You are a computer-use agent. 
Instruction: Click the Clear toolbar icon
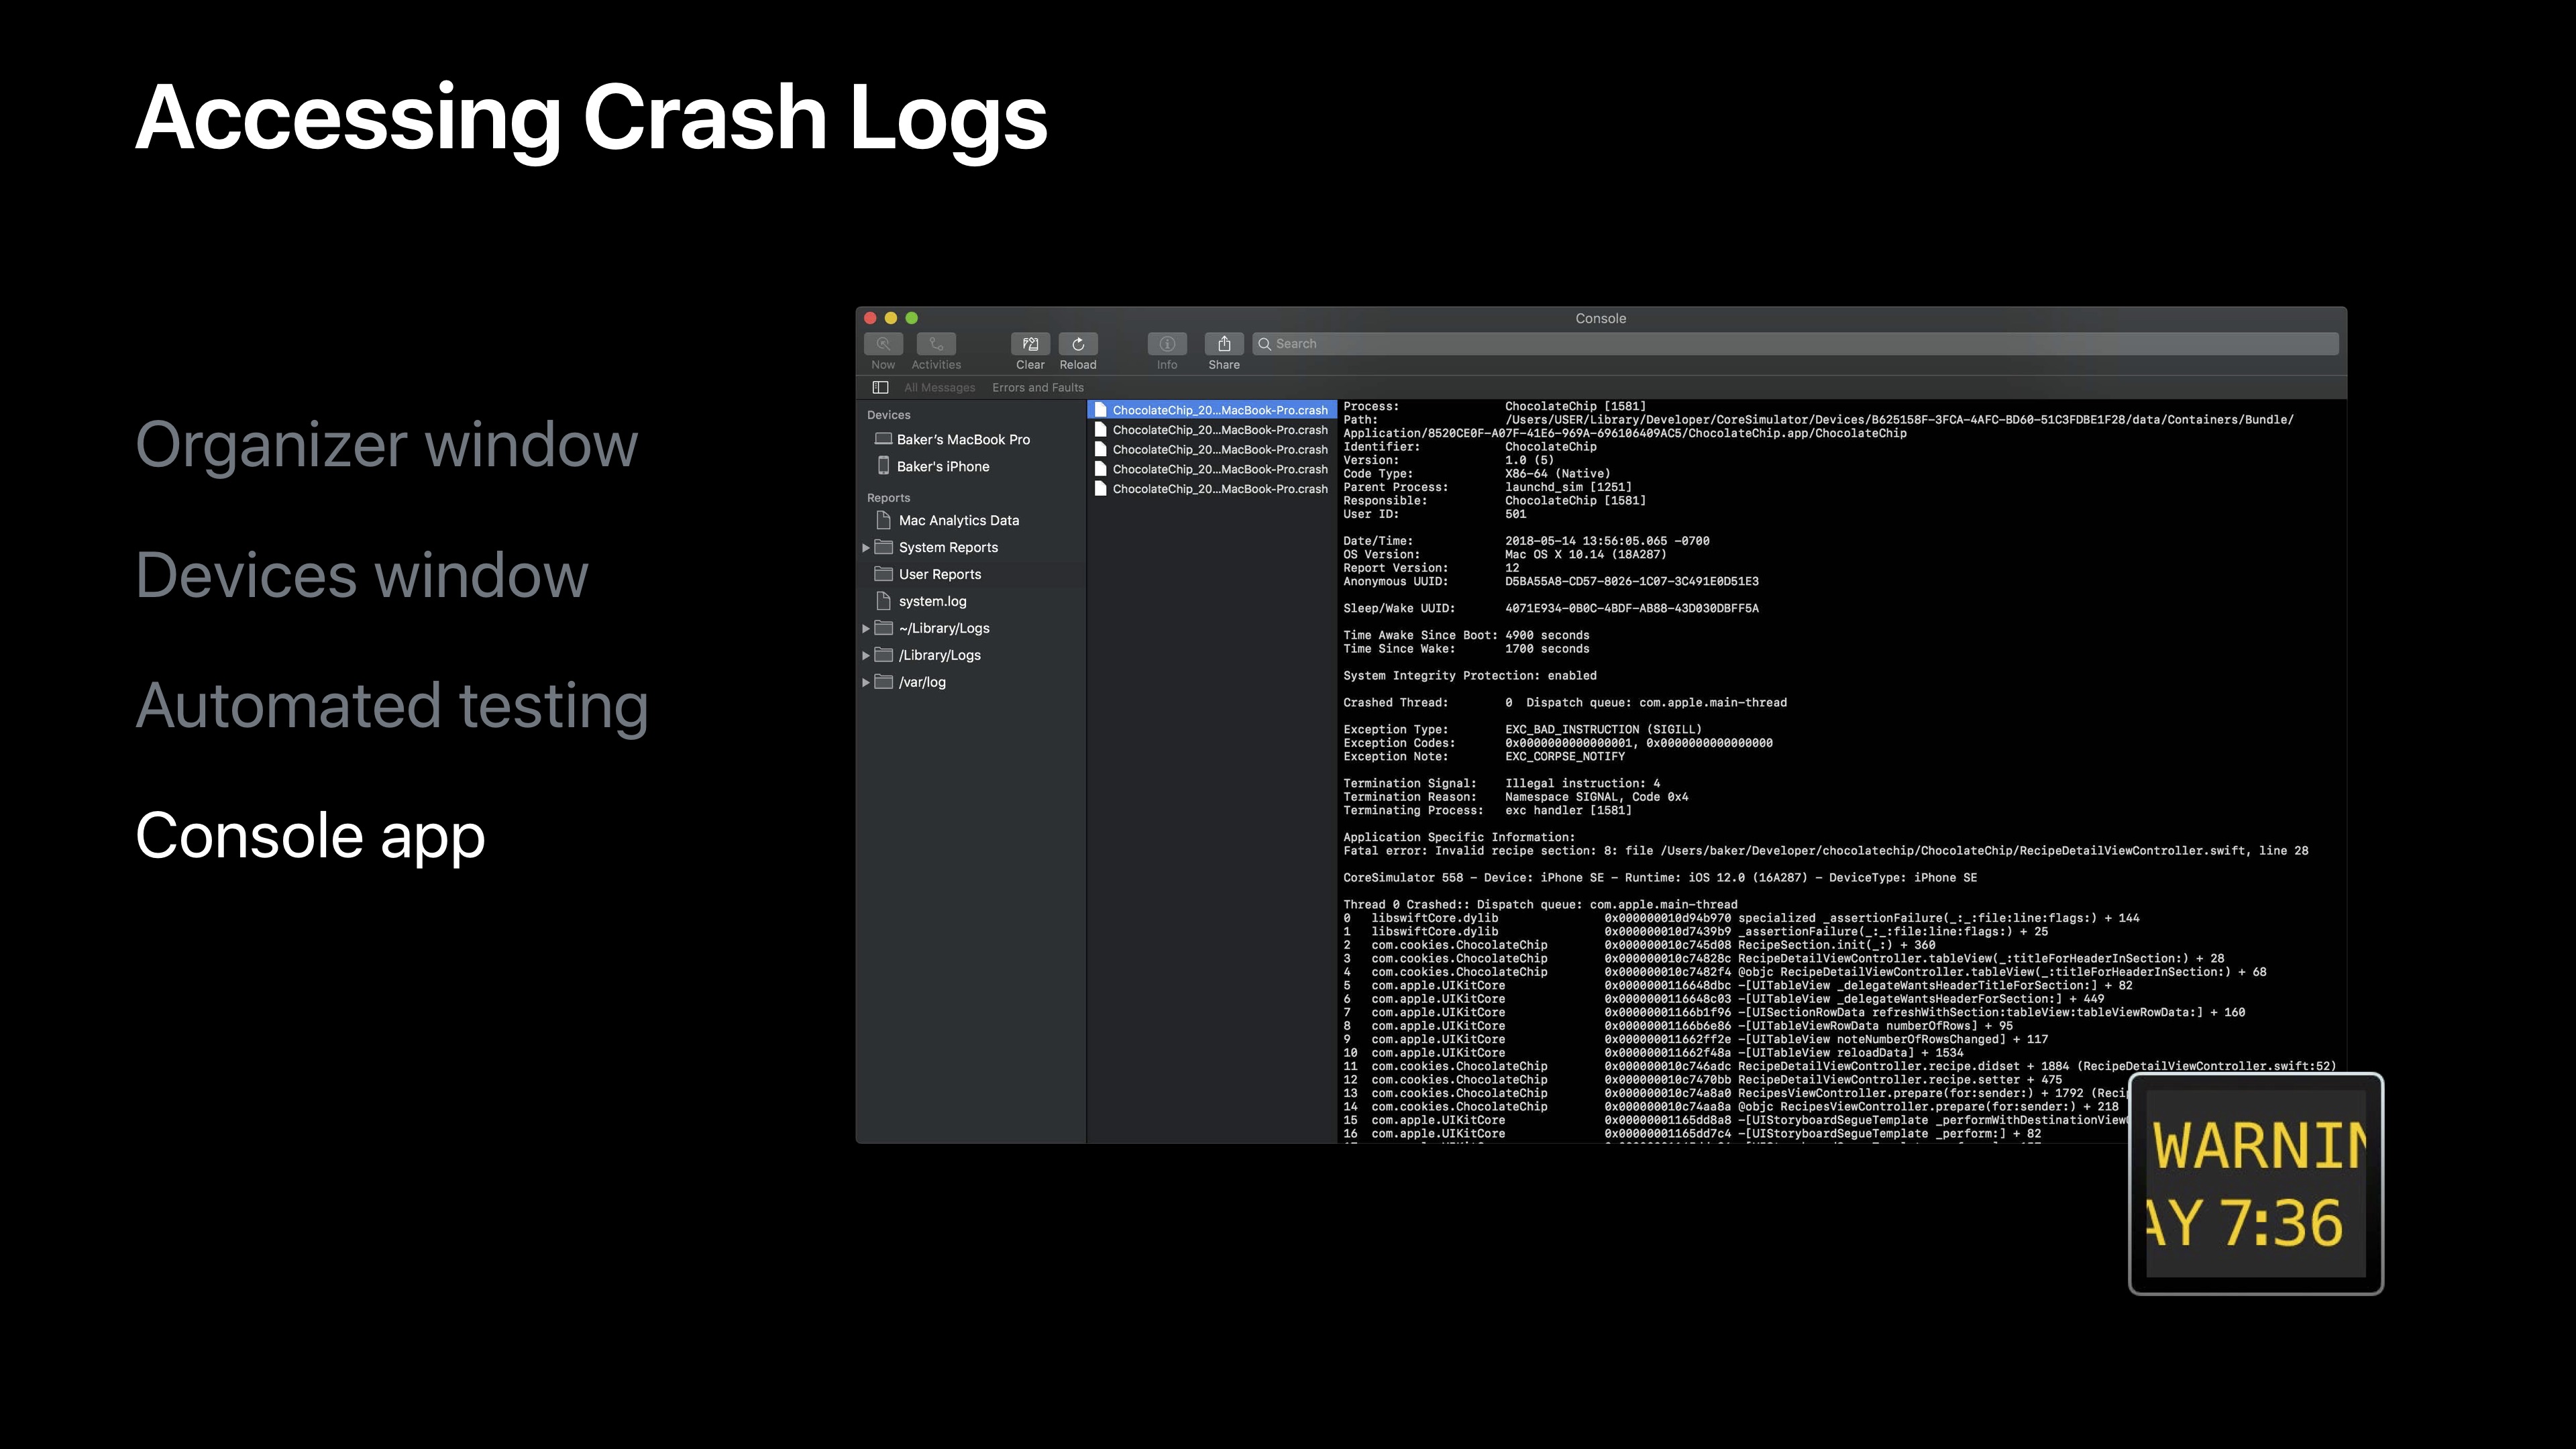[x=1030, y=344]
